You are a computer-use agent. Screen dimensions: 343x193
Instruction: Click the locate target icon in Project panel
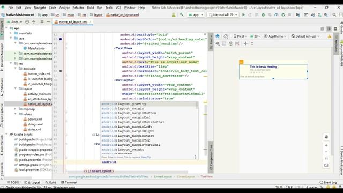27,21
